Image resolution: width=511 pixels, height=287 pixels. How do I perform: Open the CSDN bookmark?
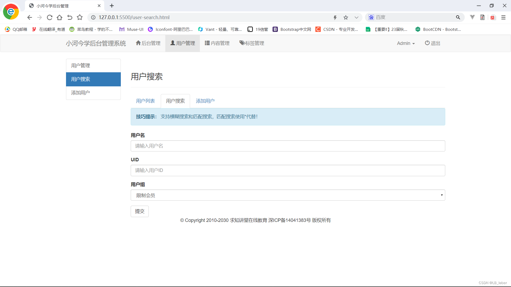pyautogui.click(x=337, y=29)
